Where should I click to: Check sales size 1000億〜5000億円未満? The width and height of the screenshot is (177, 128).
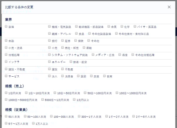[6, 100]
